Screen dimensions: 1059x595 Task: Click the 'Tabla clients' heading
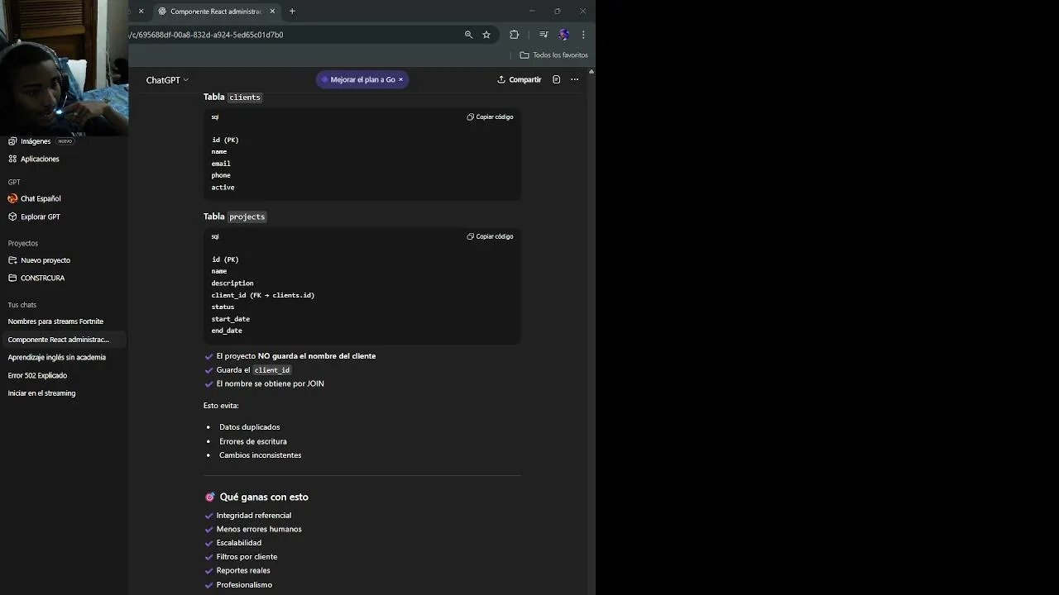232,98
